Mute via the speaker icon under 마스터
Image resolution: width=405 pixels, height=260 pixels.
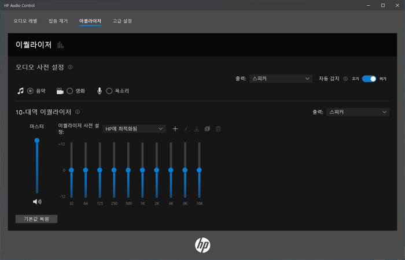point(37,202)
